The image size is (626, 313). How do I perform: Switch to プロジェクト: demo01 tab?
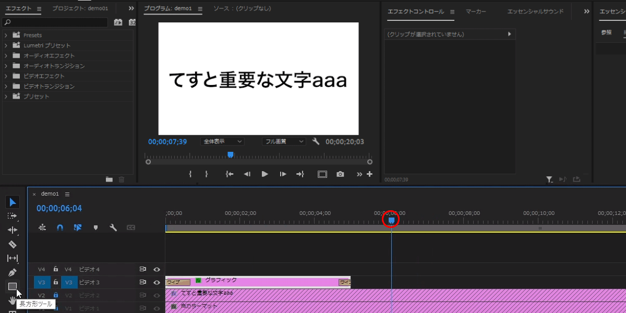(x=80, y=9)
